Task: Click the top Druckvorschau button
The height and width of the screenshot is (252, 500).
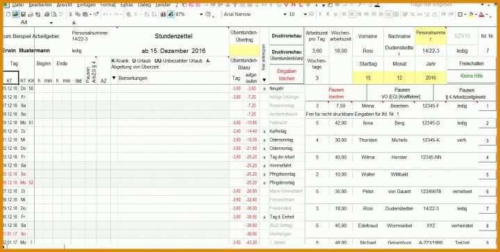Action: (286, 36)
